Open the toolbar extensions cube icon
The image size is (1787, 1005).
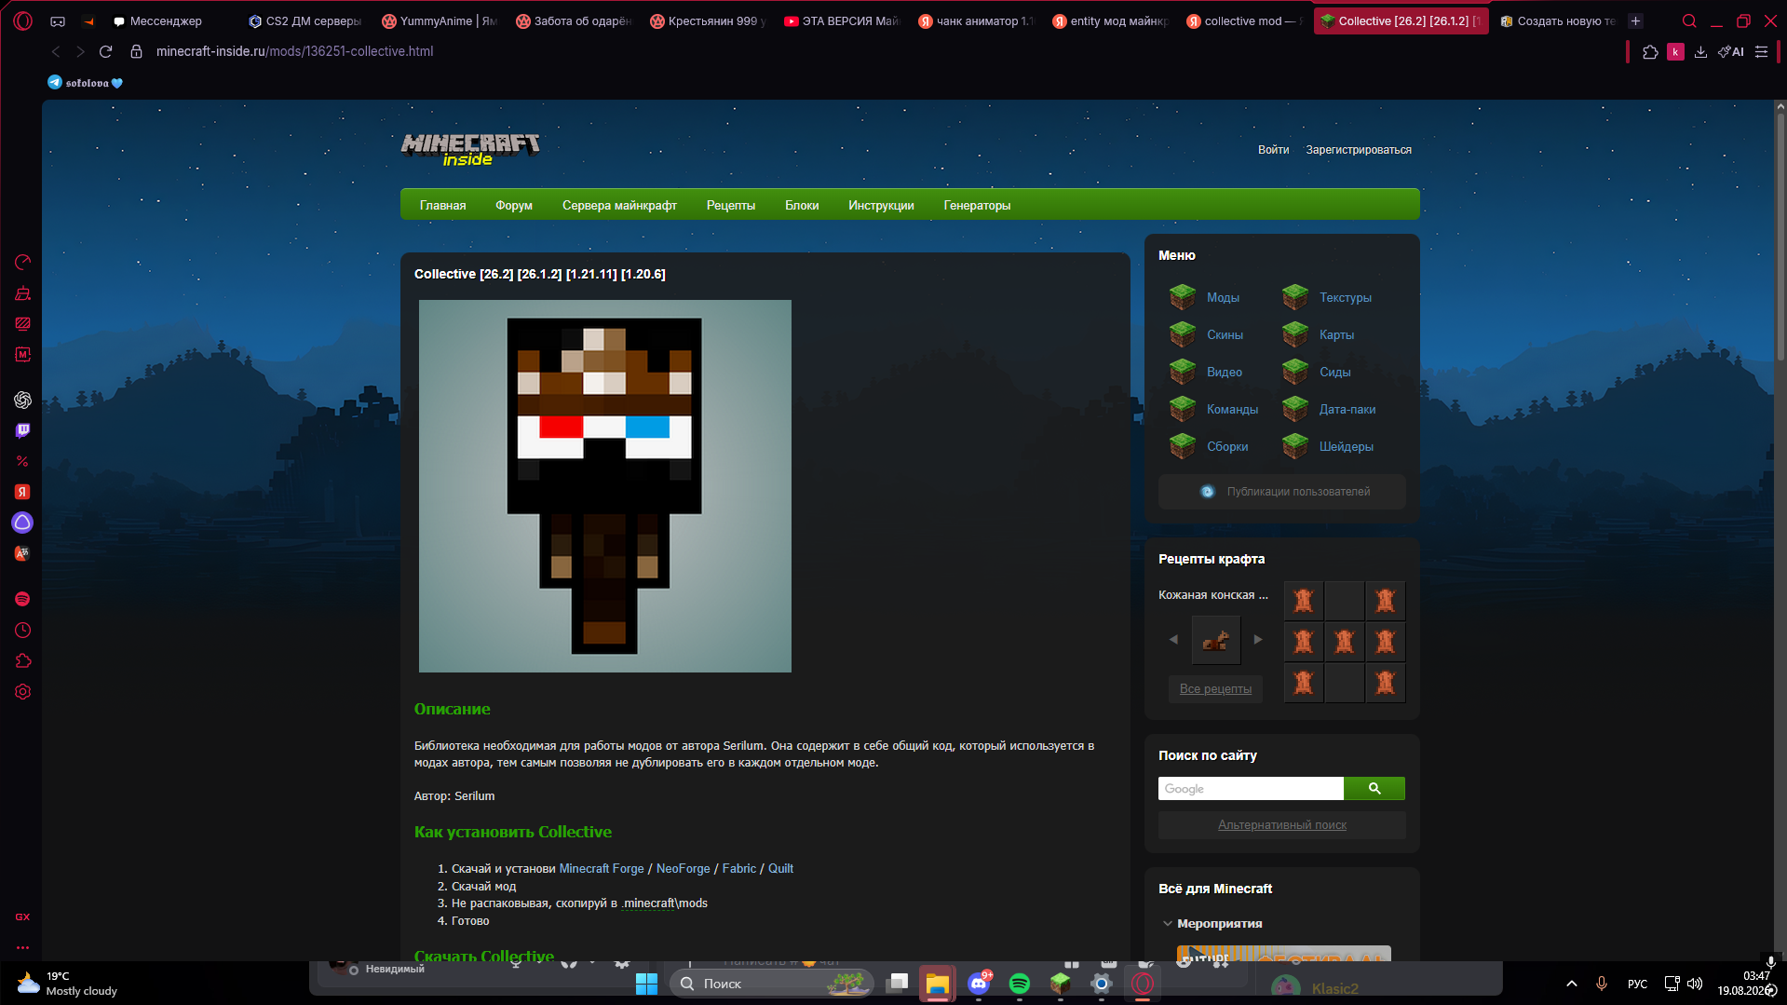pos(1650,52)
